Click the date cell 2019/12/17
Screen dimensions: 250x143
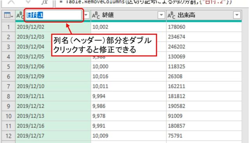point(53,136)
